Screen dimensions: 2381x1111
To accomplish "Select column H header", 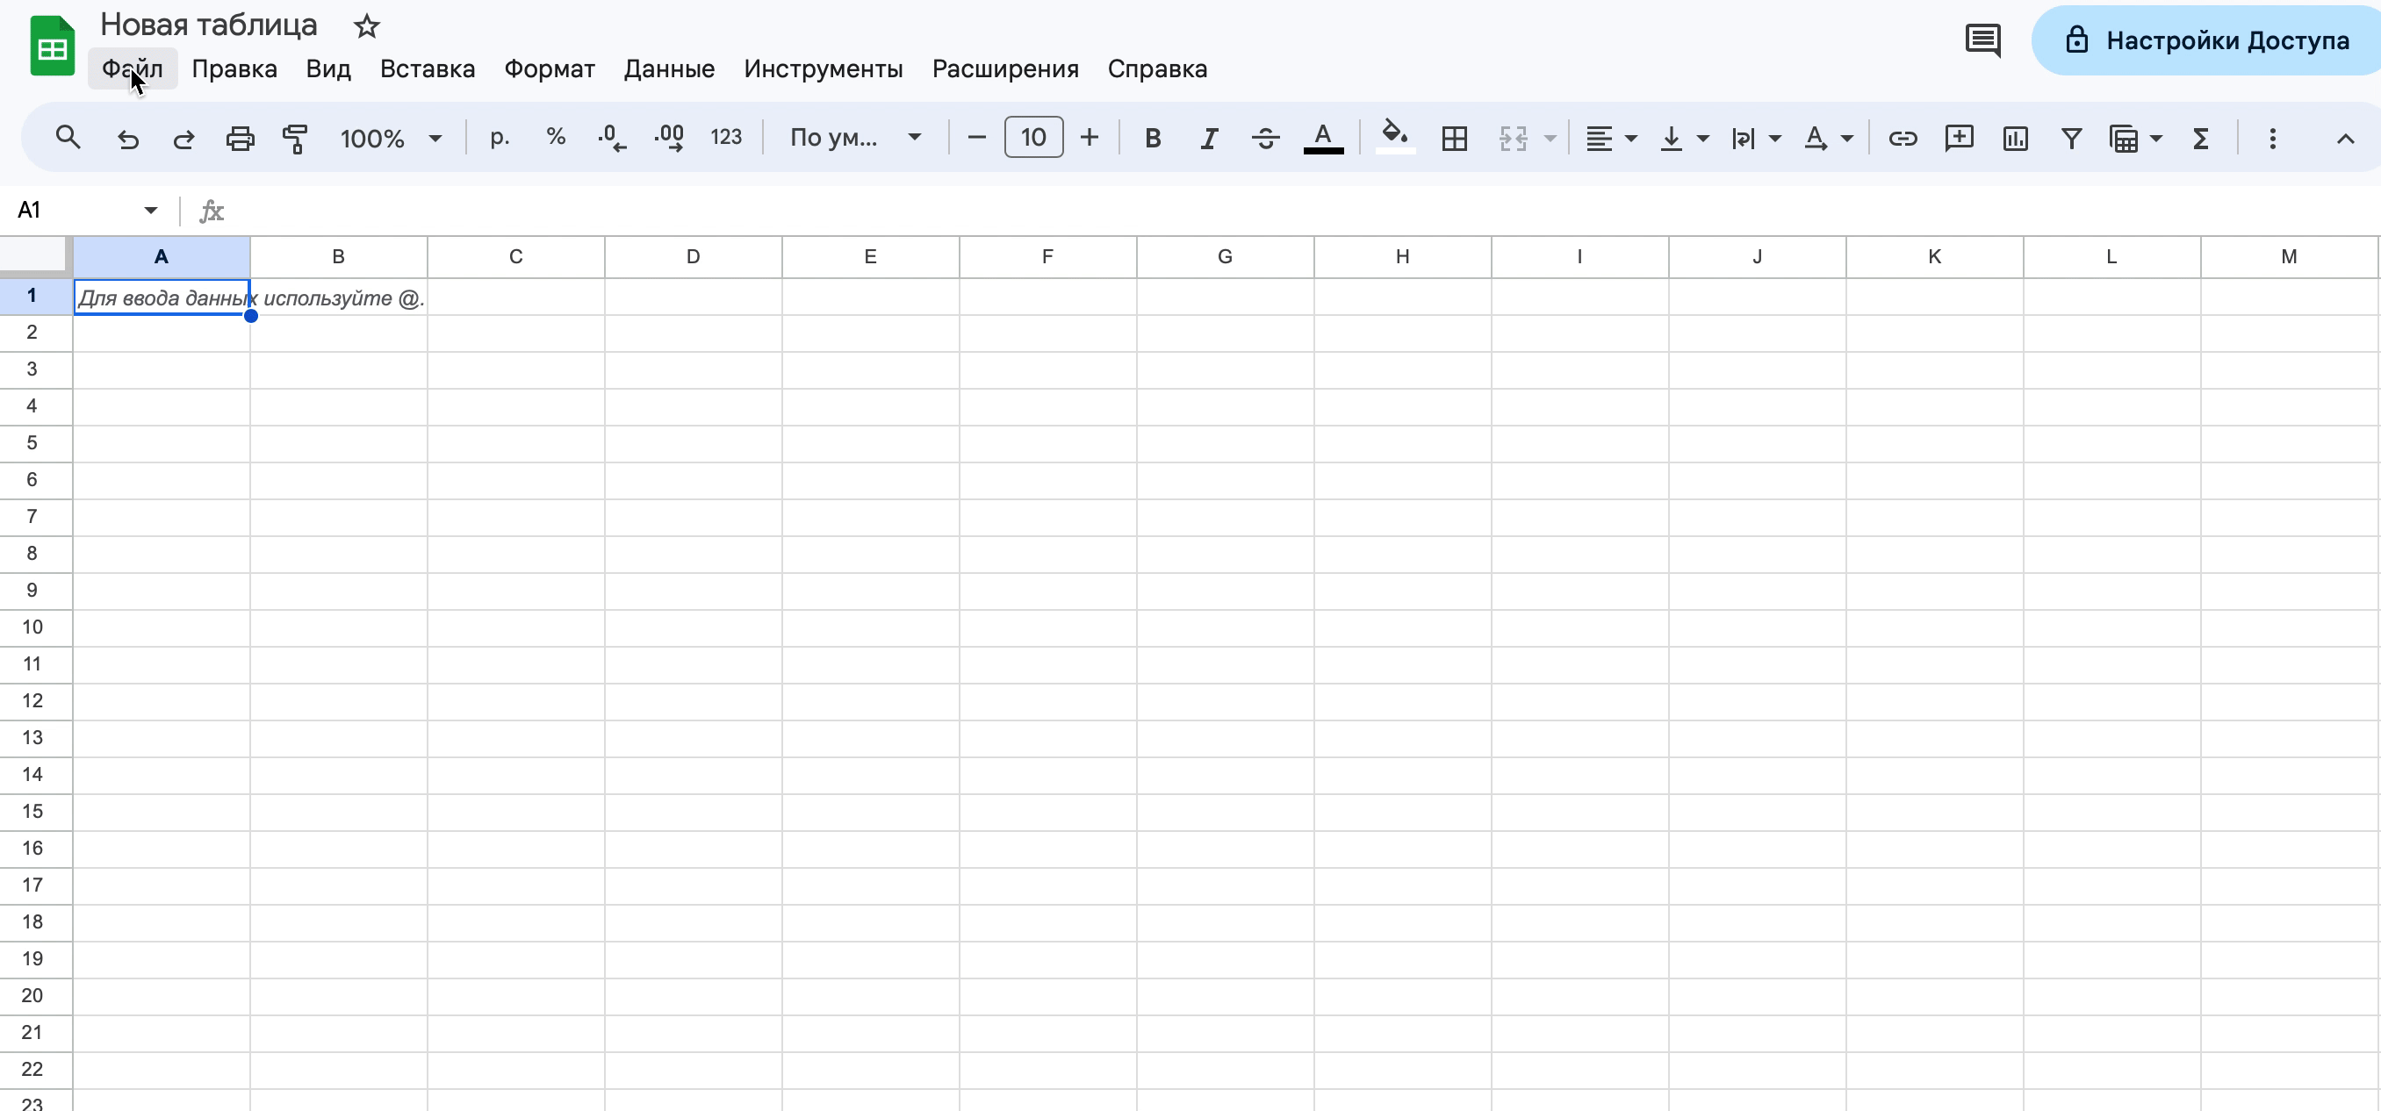I will 1402,257.
